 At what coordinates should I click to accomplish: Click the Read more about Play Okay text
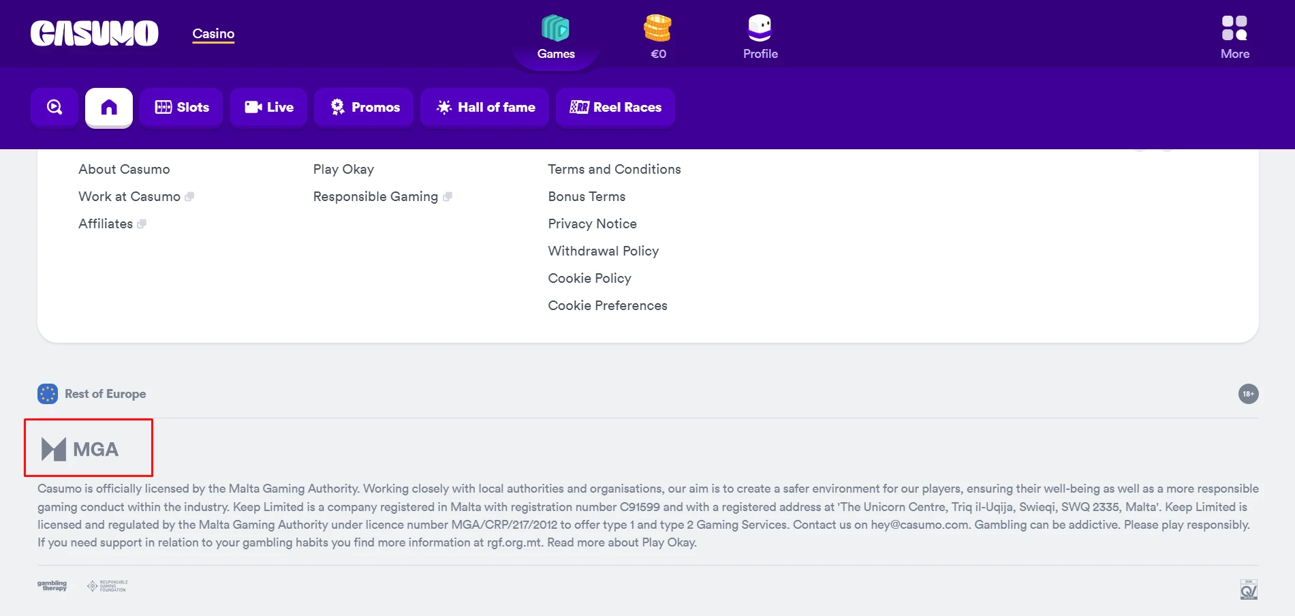[x=621, y=542]
